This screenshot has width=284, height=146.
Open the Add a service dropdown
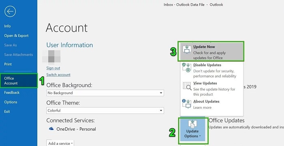[60, 143]
